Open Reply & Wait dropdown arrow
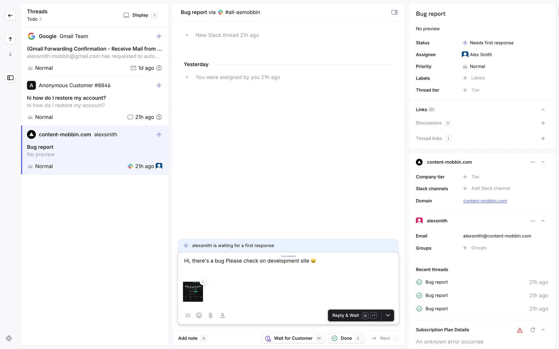The width and height of the screenshot is (559, 349). coord(388,315)
